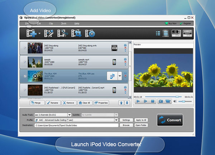Select the sample video thumbnail
The width and height of the screenshot is (215, 155).
point(35,62)
